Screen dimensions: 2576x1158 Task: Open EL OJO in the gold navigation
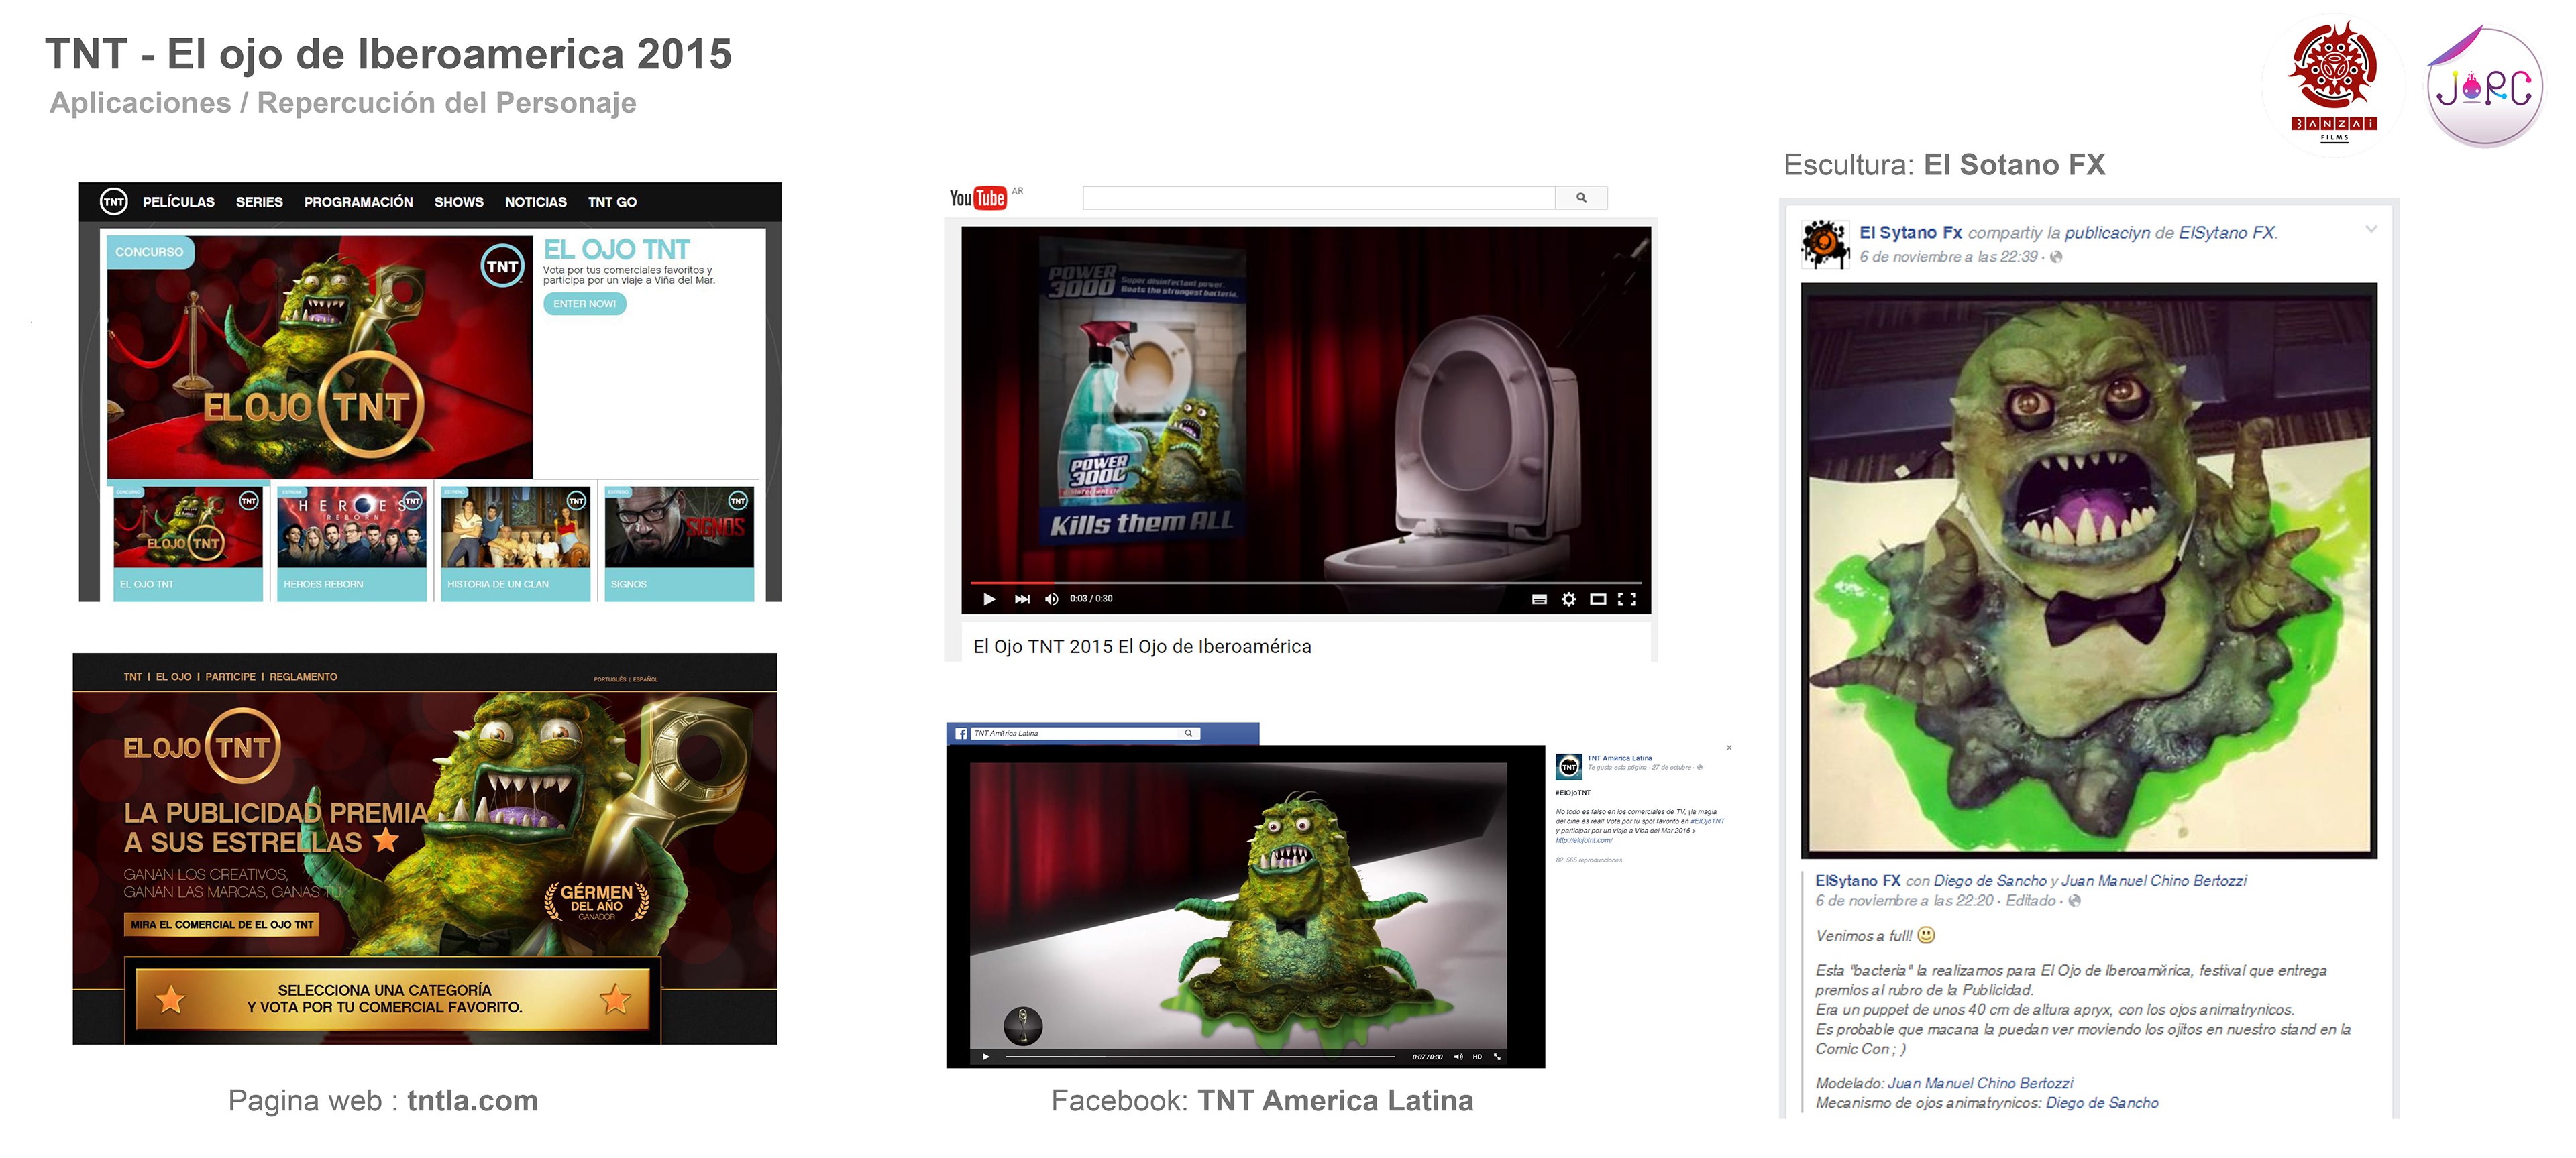click(x=173, y=677)
